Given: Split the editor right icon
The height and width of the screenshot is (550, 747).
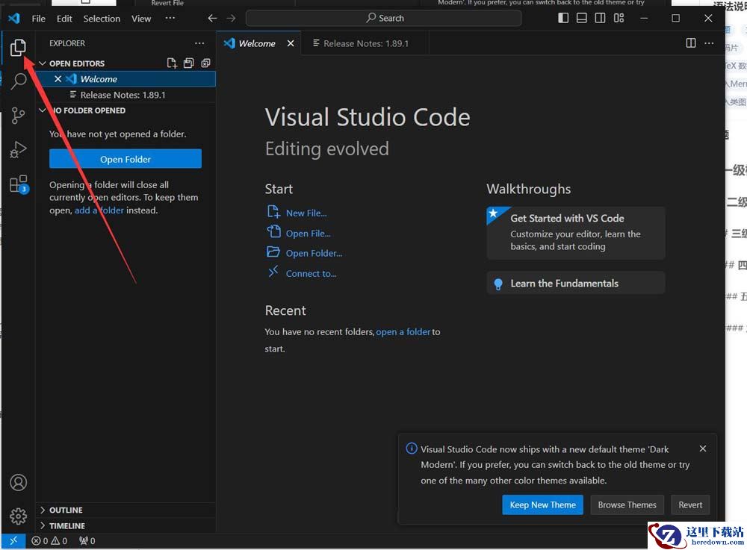Looking at the screenshot, I should point(691,43).
